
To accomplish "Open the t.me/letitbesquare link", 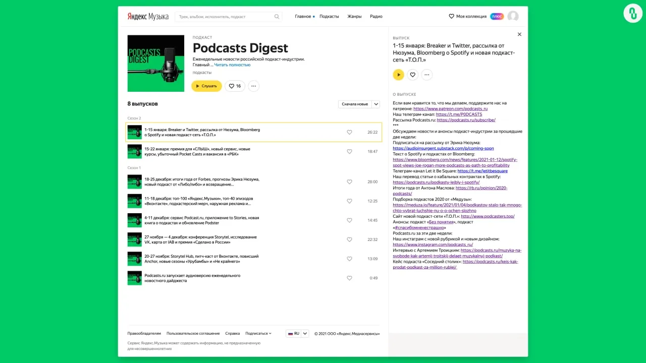I will [x=482, y=171].
